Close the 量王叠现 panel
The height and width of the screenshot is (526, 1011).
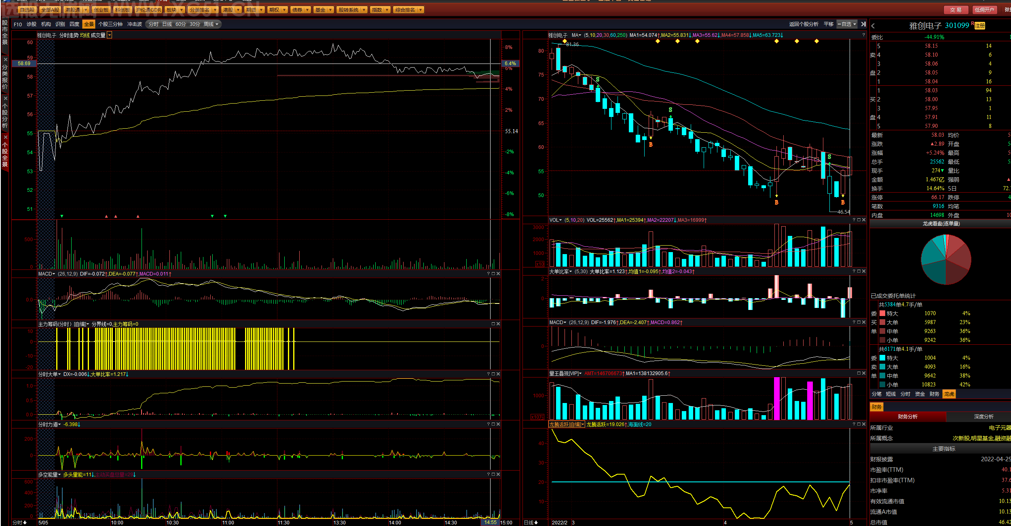(864, 373)
